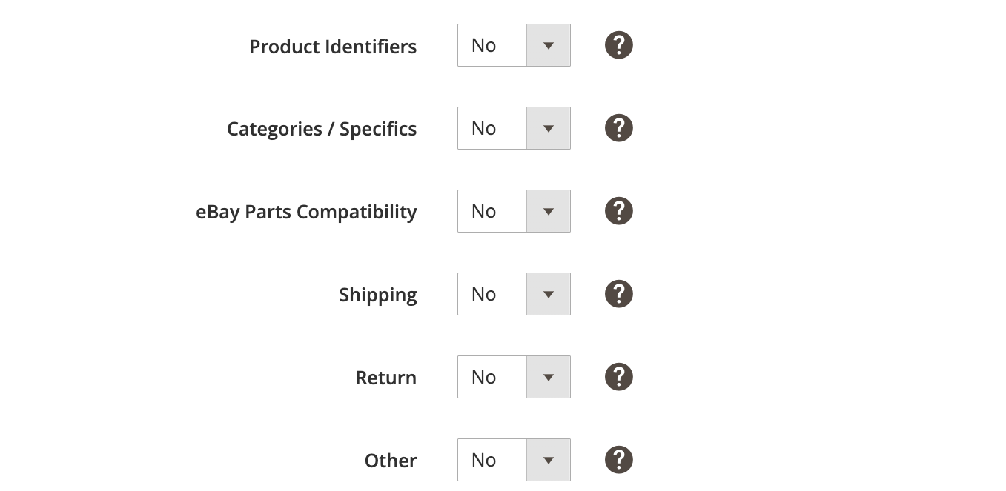Click the eBay Parts Compatibility label
The image size is (1006, 491).
(x=306, y=211)
